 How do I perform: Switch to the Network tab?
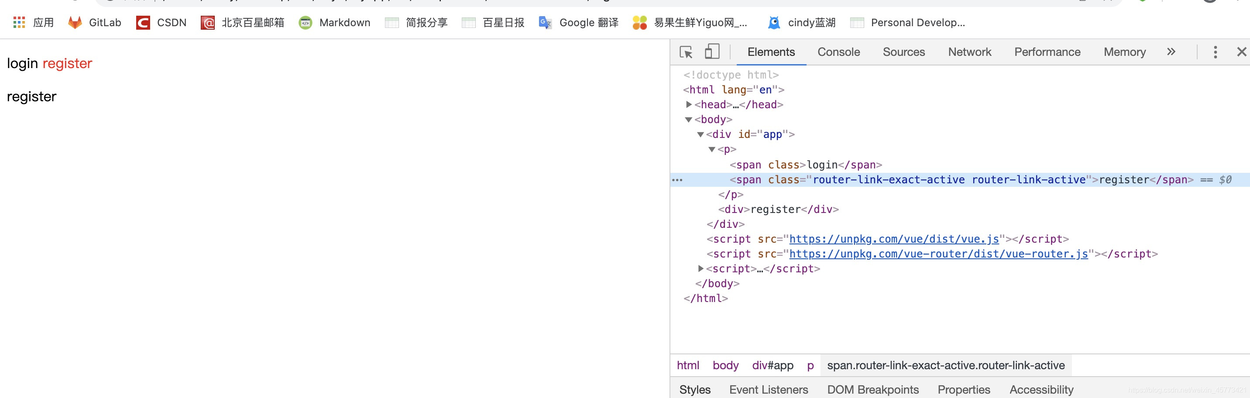coord(969,52)
